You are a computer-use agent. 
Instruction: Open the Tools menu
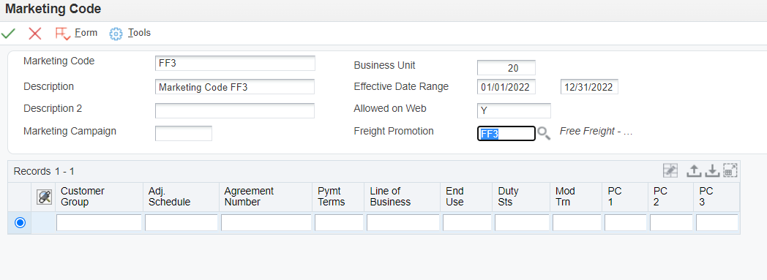tap(139, 33)
